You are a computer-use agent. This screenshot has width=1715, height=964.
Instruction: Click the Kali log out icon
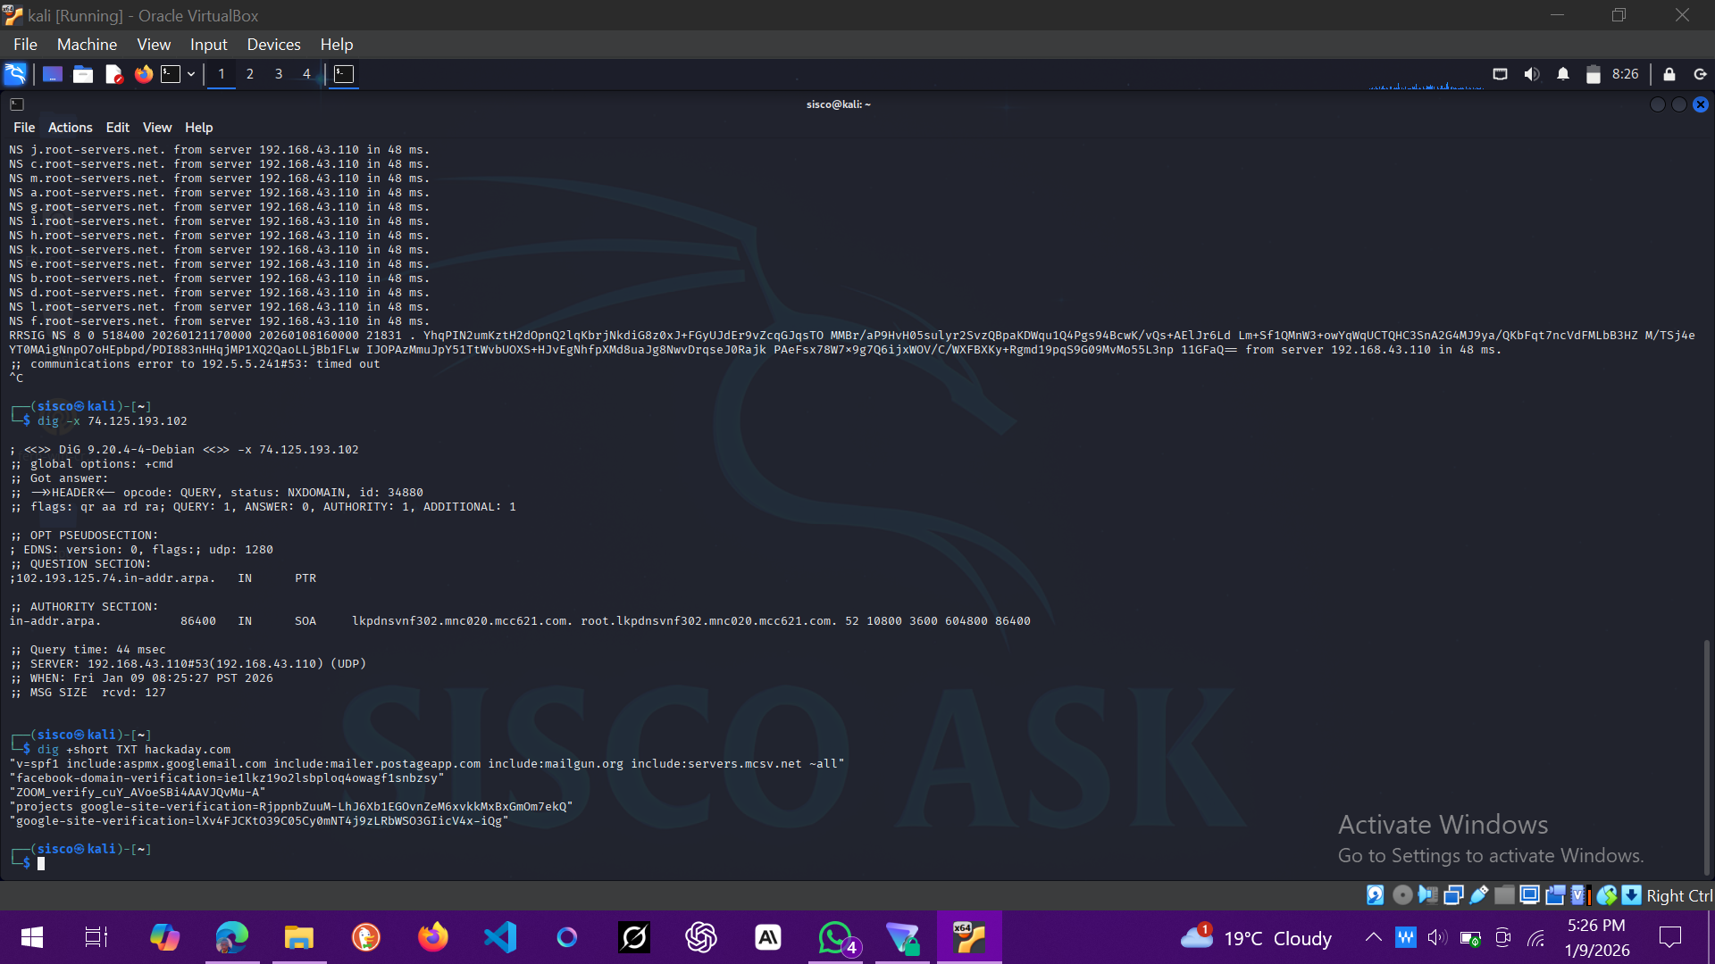click(x=1701, y=74)
